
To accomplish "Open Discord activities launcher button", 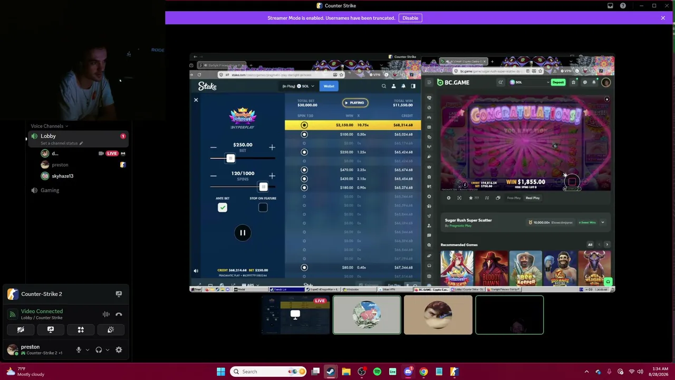I will click(81, 330).
